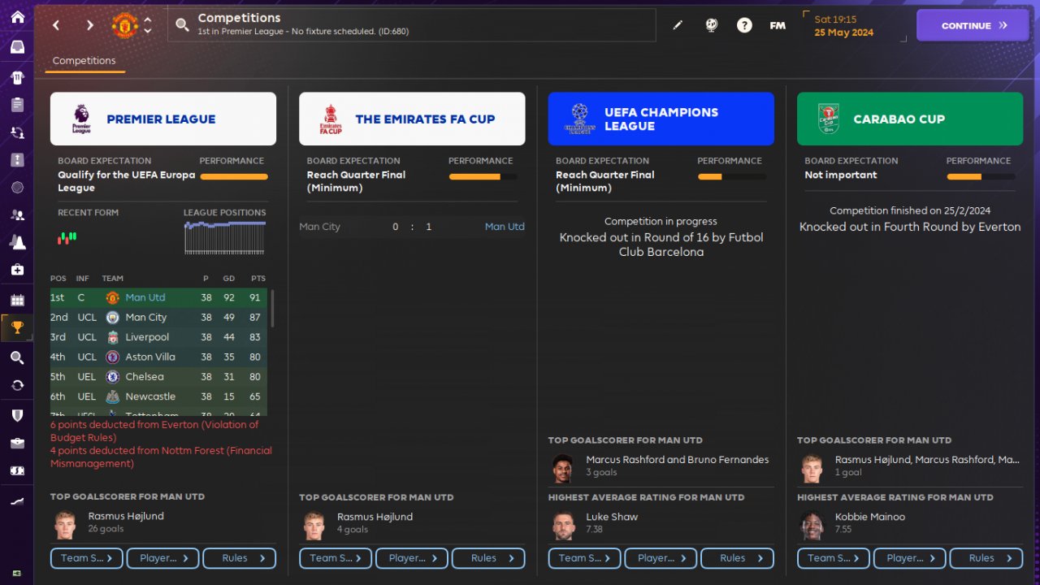Go back with the left arrow
The image size is (1040, 585).
(x=56, y=25)
